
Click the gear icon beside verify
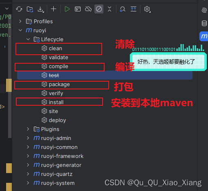pyautogui.click(x=44, y=93)
